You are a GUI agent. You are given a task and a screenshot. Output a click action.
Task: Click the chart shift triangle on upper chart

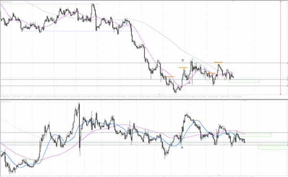tap(233, 1)
